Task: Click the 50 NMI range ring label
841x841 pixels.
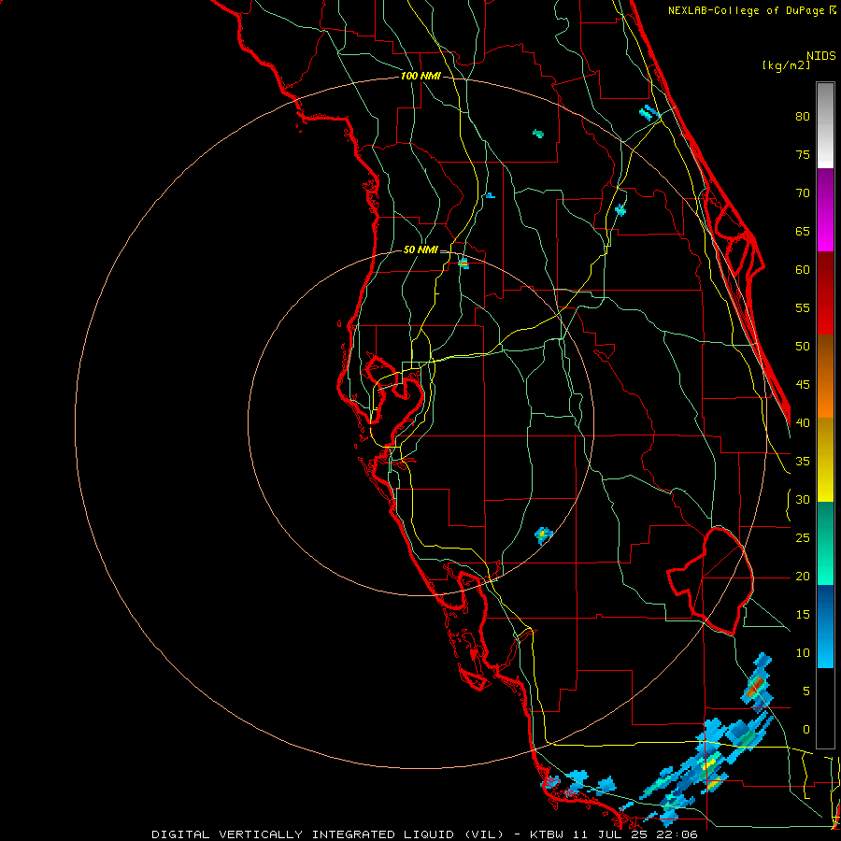Action: pyautogui.click(x=420, y=249)
